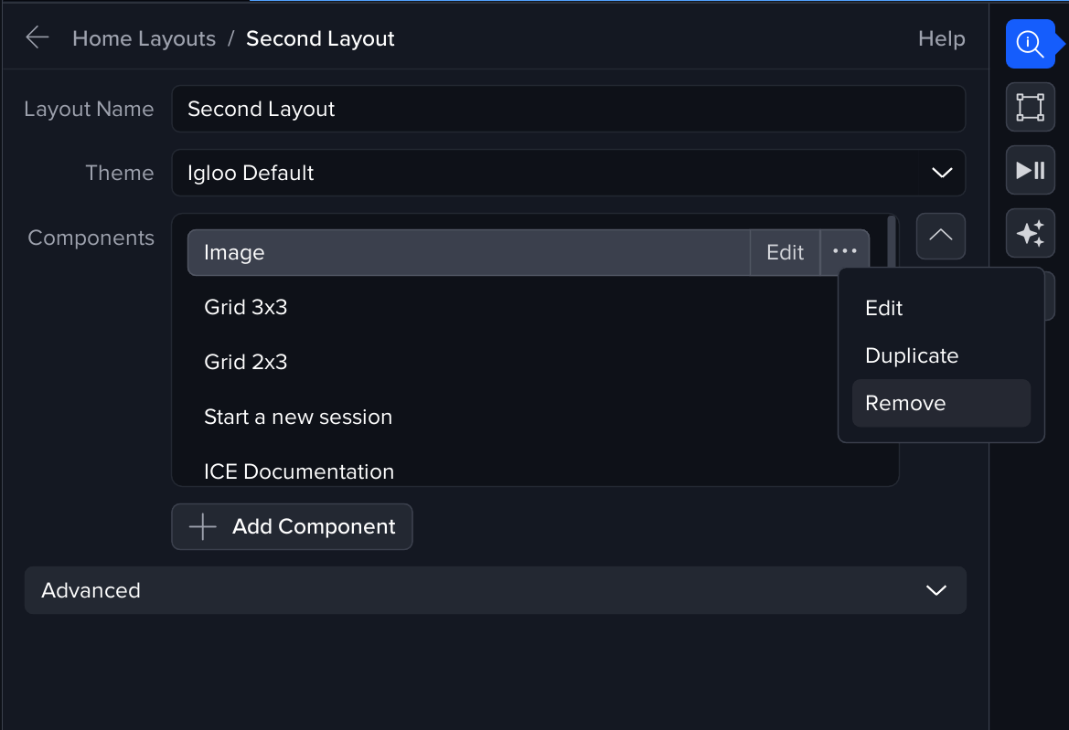Image resolution: width=1069 pixels, height=730 pixels.
Task: Move component up with the chevron-up button
Action: (940, 236)
